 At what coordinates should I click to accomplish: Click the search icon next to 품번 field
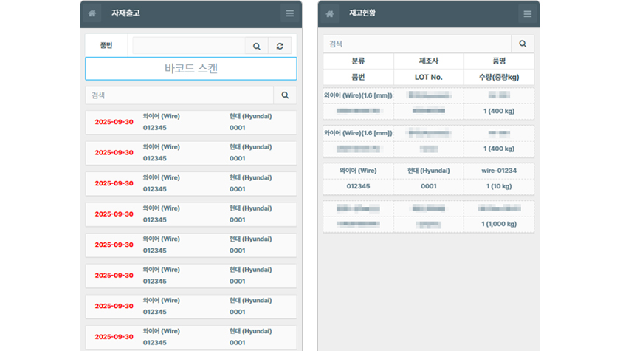point(257,46)
